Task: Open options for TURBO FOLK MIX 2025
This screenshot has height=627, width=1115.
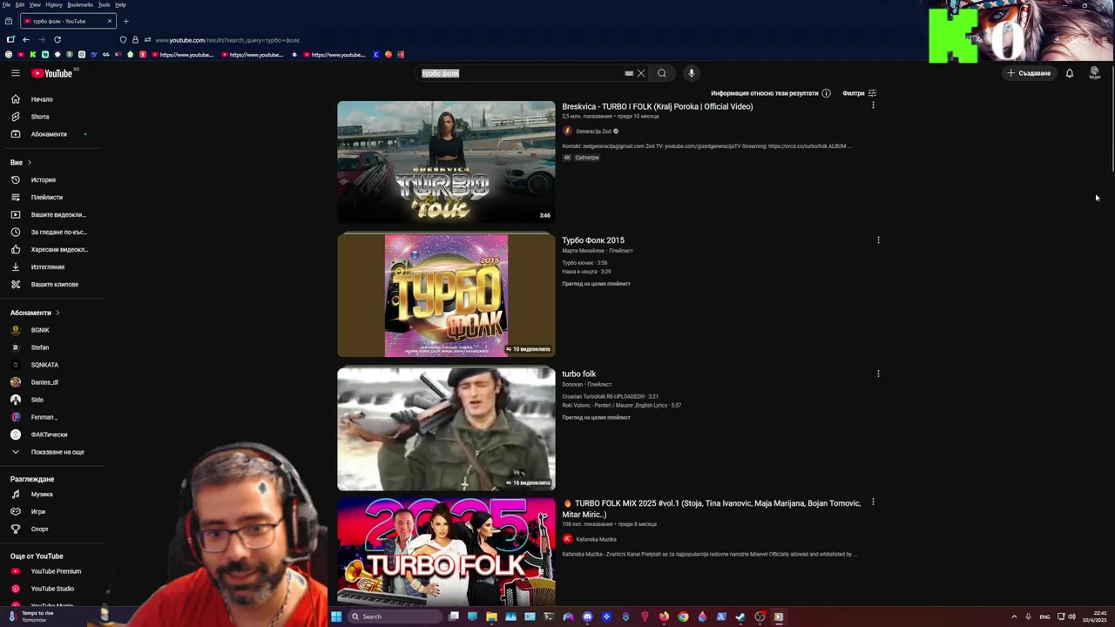Action: [873, 502]
